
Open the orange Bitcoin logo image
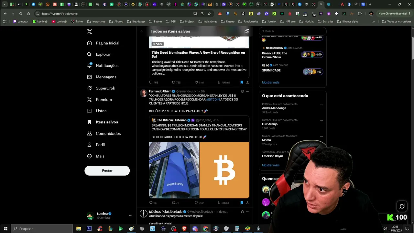click(x=224, y=170)
